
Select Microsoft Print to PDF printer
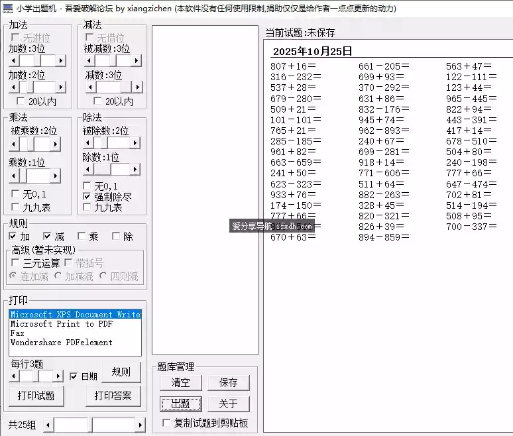click(x=61, y=324)
